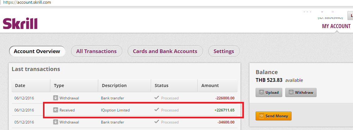Click the Upload button

click(269, 92)
